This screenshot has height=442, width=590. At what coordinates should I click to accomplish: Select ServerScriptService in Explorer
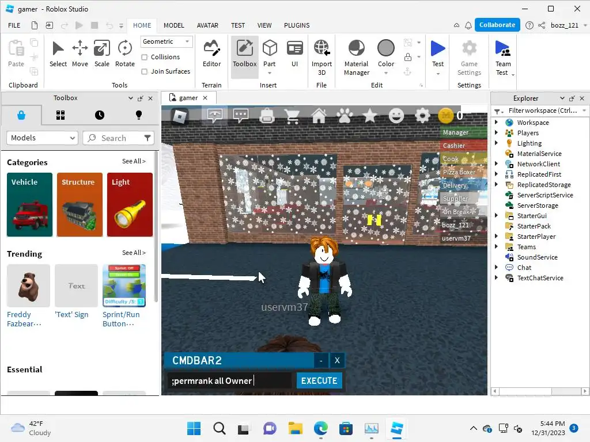tap(545, 195)
